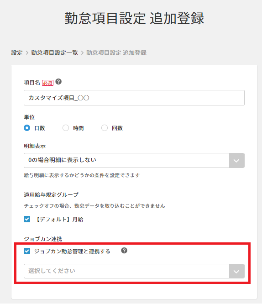Click the ジョブカン勤怠管理と連携する label text
Image resolution: width=262 pixels, height=304 pixels.
[72, 251]
